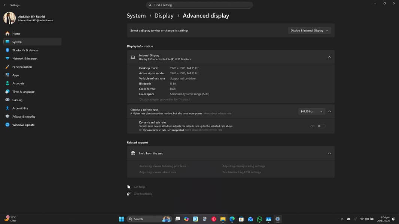Click the Give feedback link
This screenshot has height=224, width=399.
click(143, 194)
